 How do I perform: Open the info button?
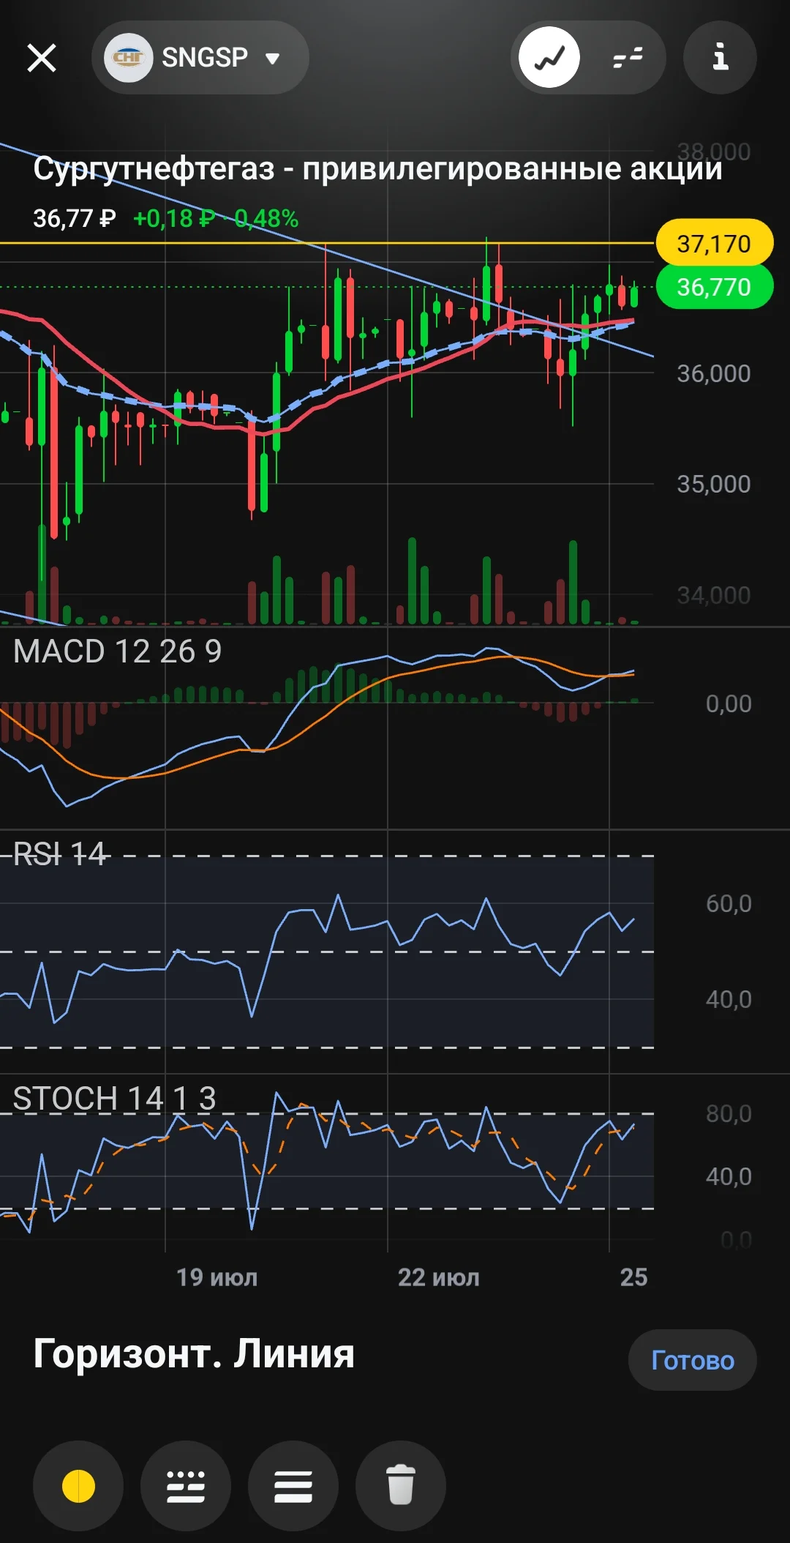(x=720, y=57)
